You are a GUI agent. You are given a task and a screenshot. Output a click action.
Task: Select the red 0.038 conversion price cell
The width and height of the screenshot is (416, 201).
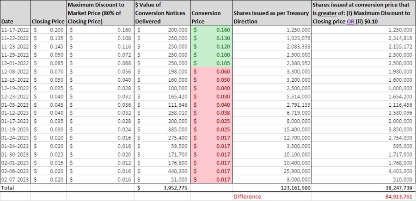tap(211, 113)
